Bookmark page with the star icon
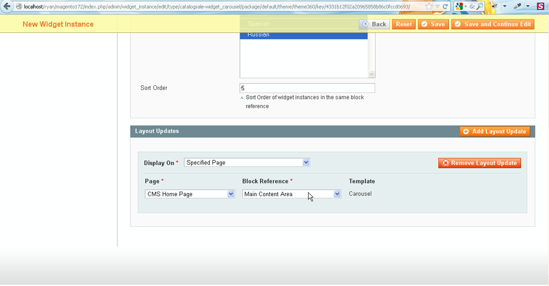549x286 pixels. pos(429,6)
